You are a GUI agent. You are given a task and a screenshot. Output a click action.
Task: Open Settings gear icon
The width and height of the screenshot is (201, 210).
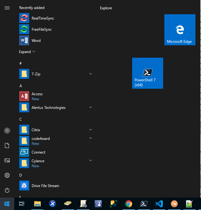pos(7,175)
